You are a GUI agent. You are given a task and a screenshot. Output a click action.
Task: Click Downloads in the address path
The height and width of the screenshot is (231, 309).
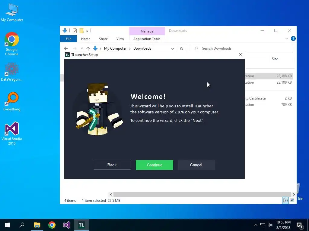click(142, 48)
